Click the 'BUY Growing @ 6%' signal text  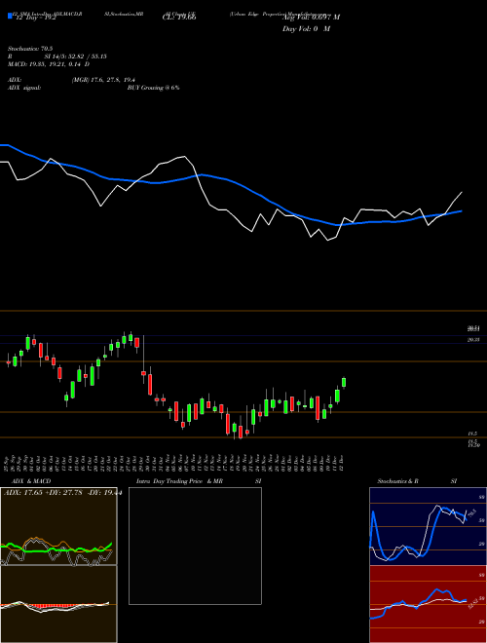click(153, 88)
